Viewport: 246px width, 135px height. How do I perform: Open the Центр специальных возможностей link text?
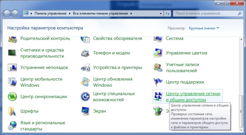tap(114, 97)
